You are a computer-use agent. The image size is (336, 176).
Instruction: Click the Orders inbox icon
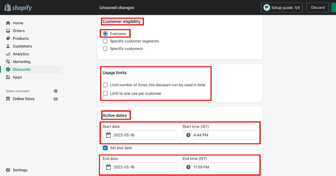pos(8,30)
